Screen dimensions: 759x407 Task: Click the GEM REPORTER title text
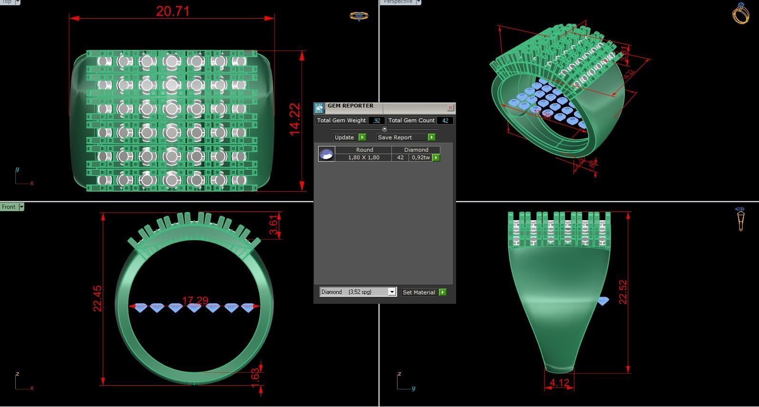[350, 106]
